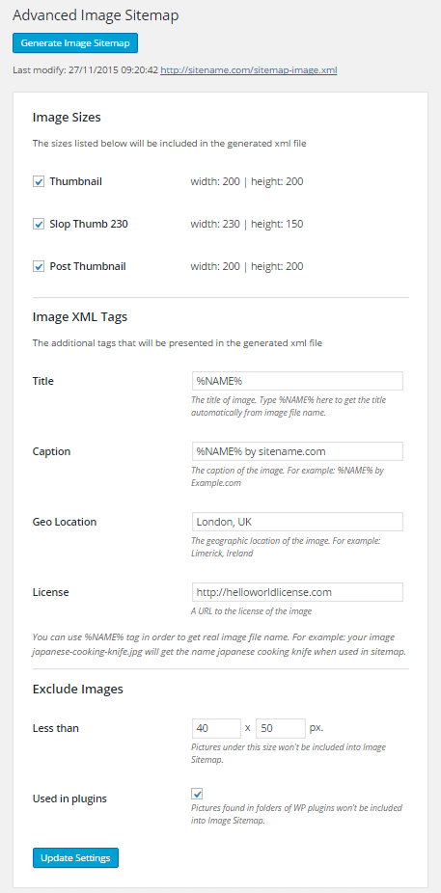
Task: Select the Geo Location input containing London, UK
Action: click(297, 522)
